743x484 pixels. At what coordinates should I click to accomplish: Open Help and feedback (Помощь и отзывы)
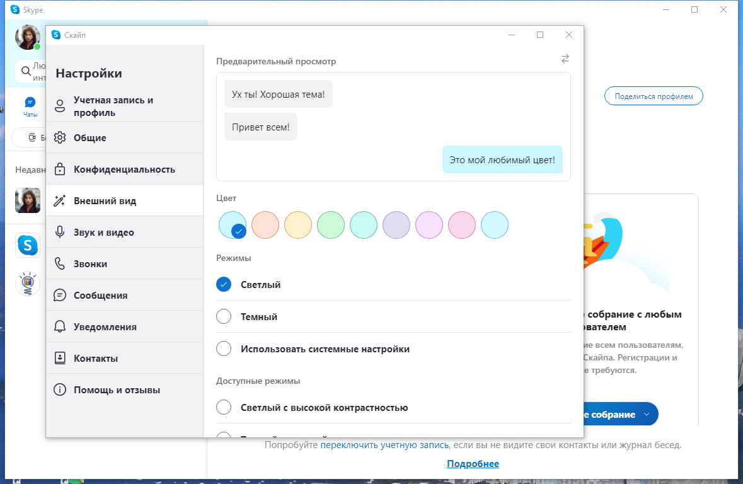click(125, 389)
